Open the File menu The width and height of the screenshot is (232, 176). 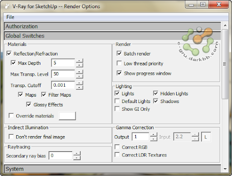tap(10, 17)
